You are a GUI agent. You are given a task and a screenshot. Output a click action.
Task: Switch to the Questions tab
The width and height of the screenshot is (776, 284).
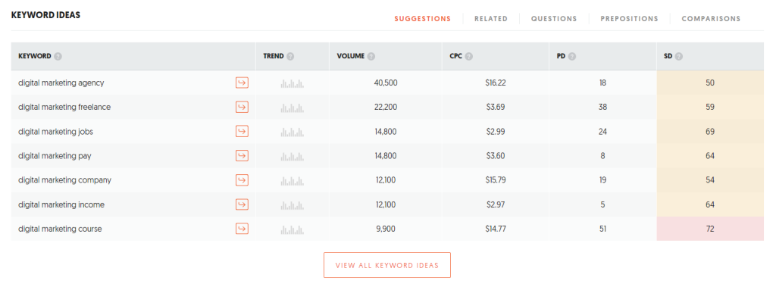click(554, 19)
